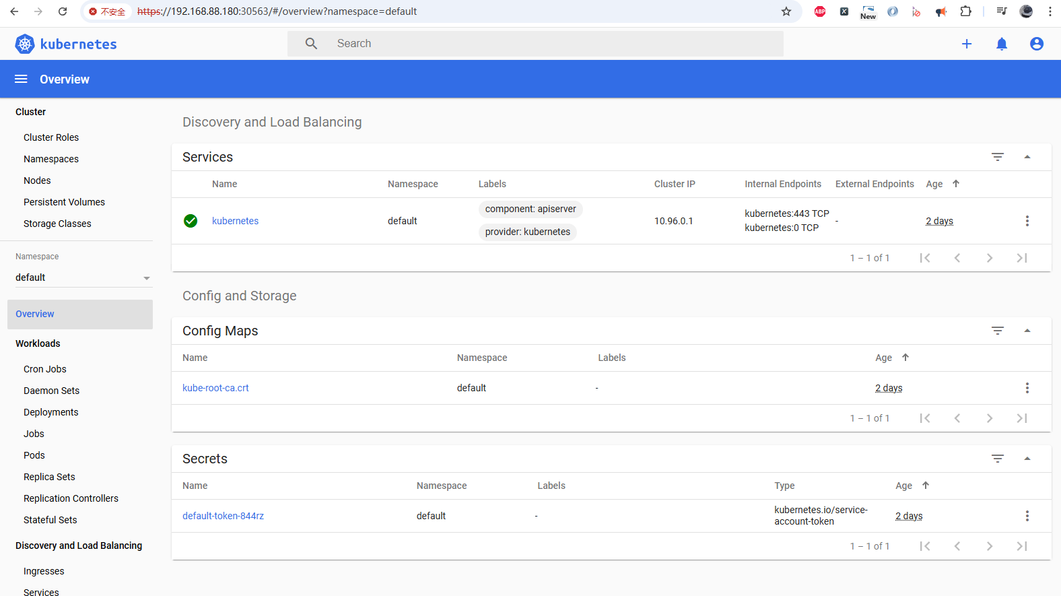Go to first page in Services
The image size is (1061, 596).
tap(925, 258)
